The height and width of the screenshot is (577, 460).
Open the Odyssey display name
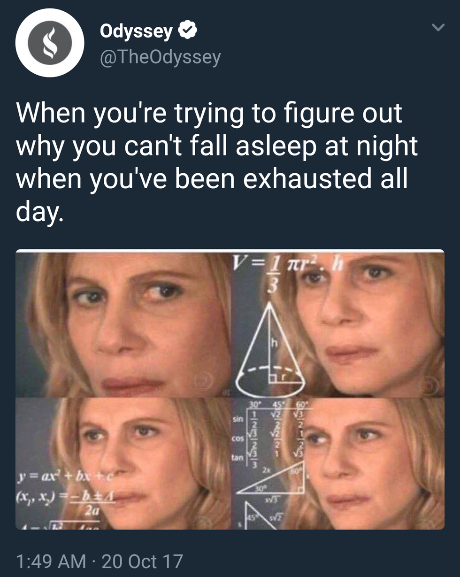136,31
